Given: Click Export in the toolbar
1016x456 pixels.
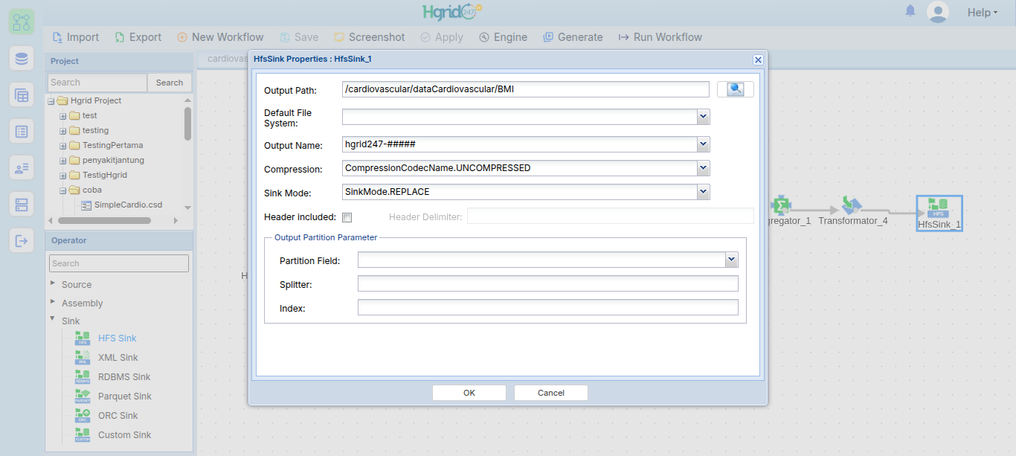Looking at the screenshot, I should pyautogui.click(x=138, y=37).
